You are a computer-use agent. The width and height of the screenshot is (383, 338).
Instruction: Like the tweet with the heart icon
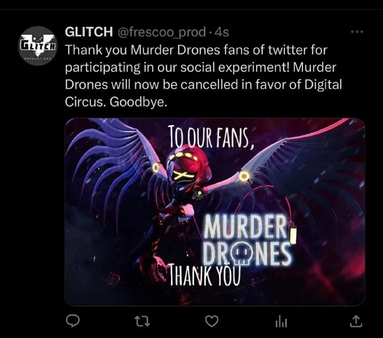pyautogui.click(x=212, y=321)
